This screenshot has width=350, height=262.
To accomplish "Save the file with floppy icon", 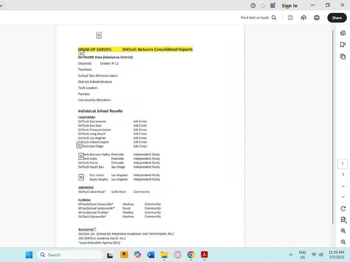I will click(x=290, y=17).
